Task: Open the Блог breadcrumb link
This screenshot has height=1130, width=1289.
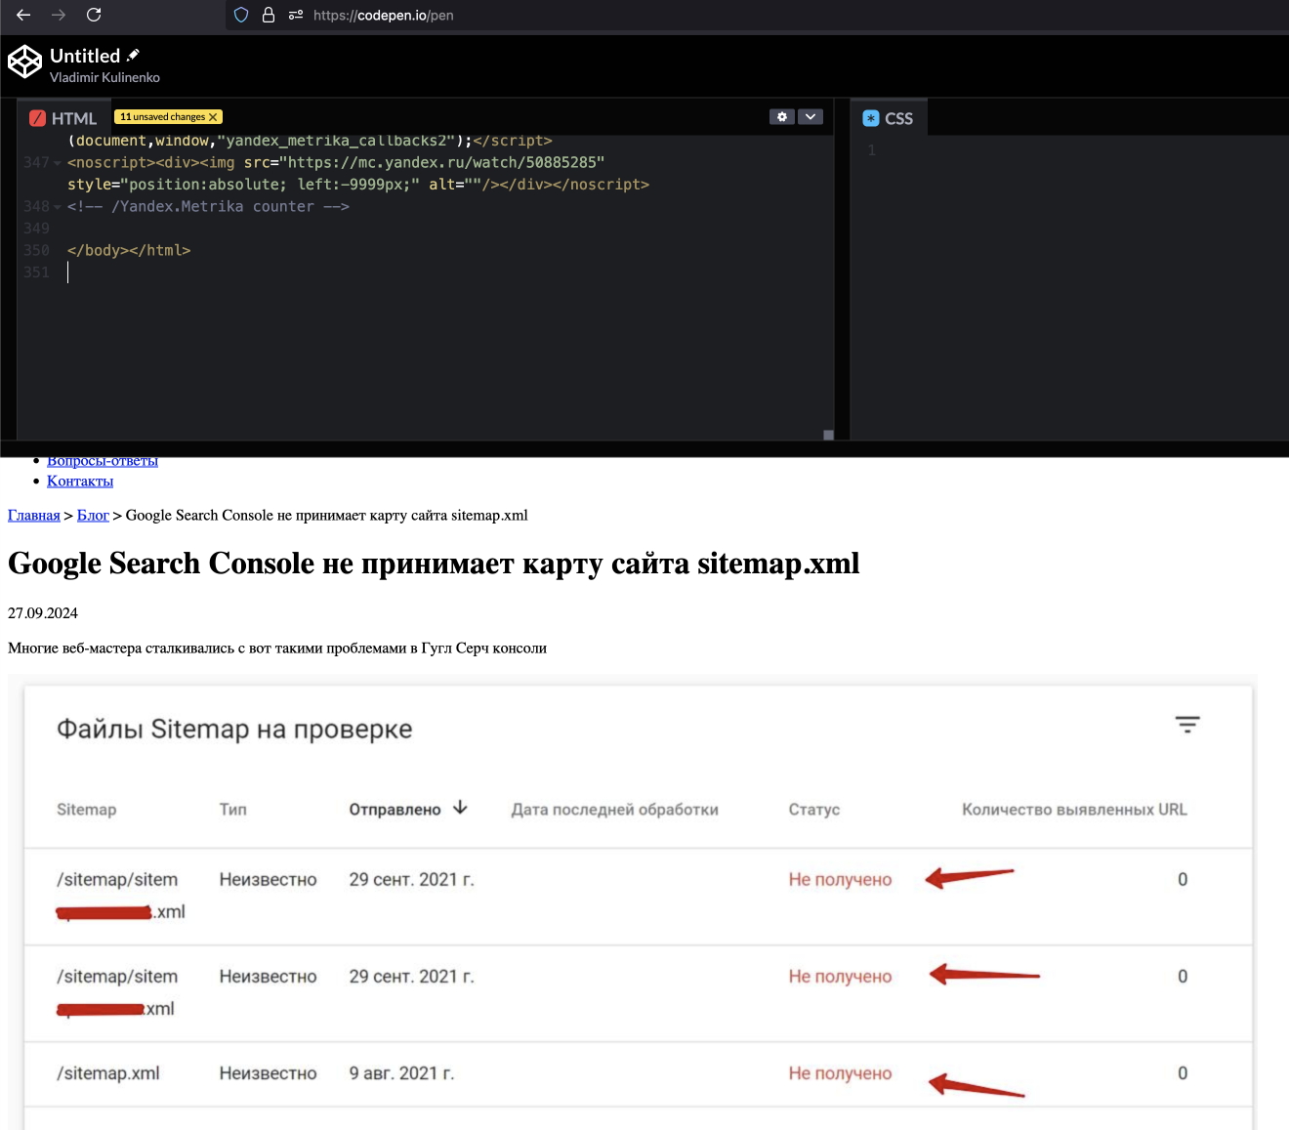Action: 93,516
